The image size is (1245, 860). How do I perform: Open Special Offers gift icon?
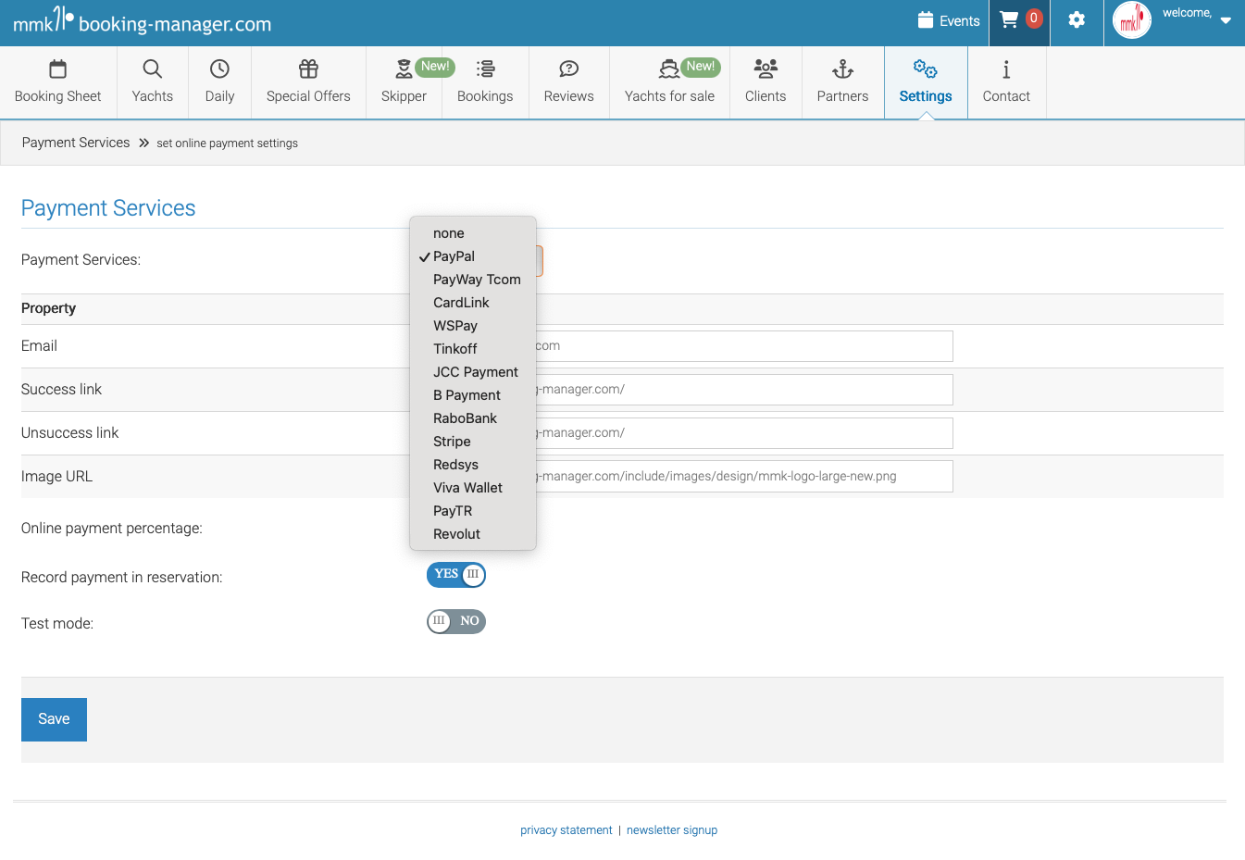[308, 69]
